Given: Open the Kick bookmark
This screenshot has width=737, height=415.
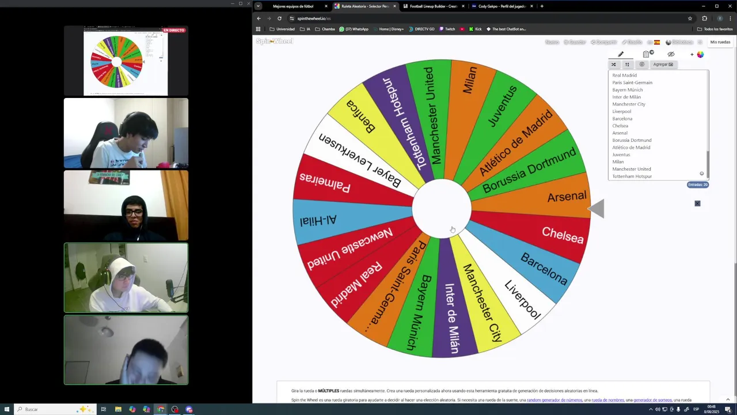Looking at the screenshot, I should tap(475, 29).
